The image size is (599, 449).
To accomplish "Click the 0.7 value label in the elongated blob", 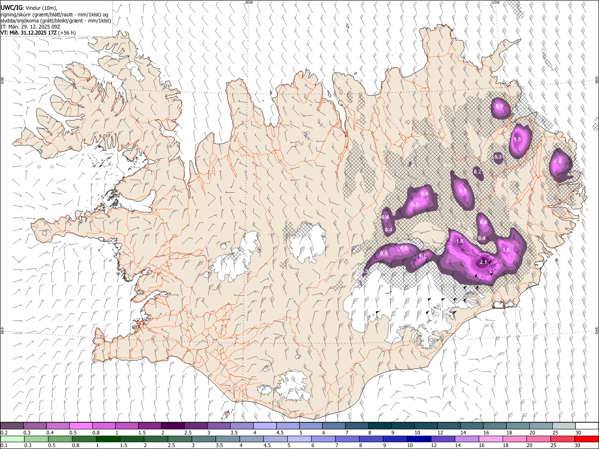I will click(463, 191).
